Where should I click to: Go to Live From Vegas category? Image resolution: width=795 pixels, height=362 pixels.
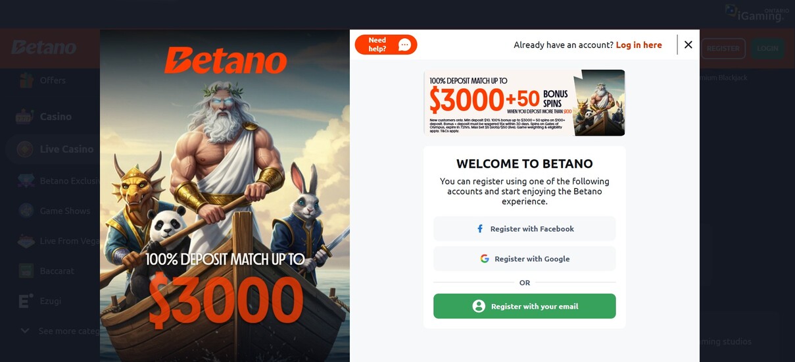coord(70,241)
